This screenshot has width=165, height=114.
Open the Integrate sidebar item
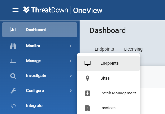point(40,106)
